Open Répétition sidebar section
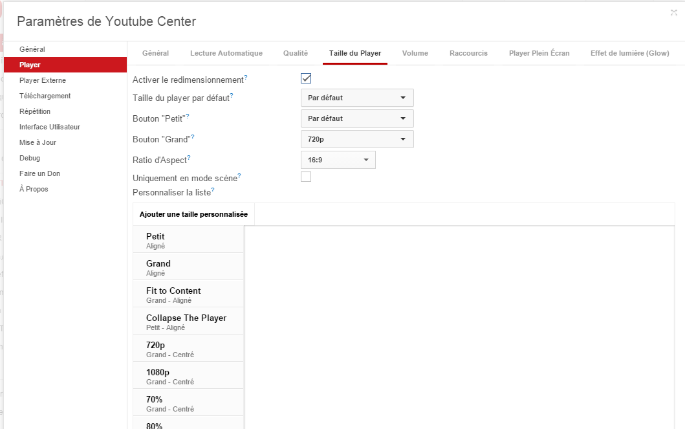This screenshot has height=429, width=685. (65, 111)
